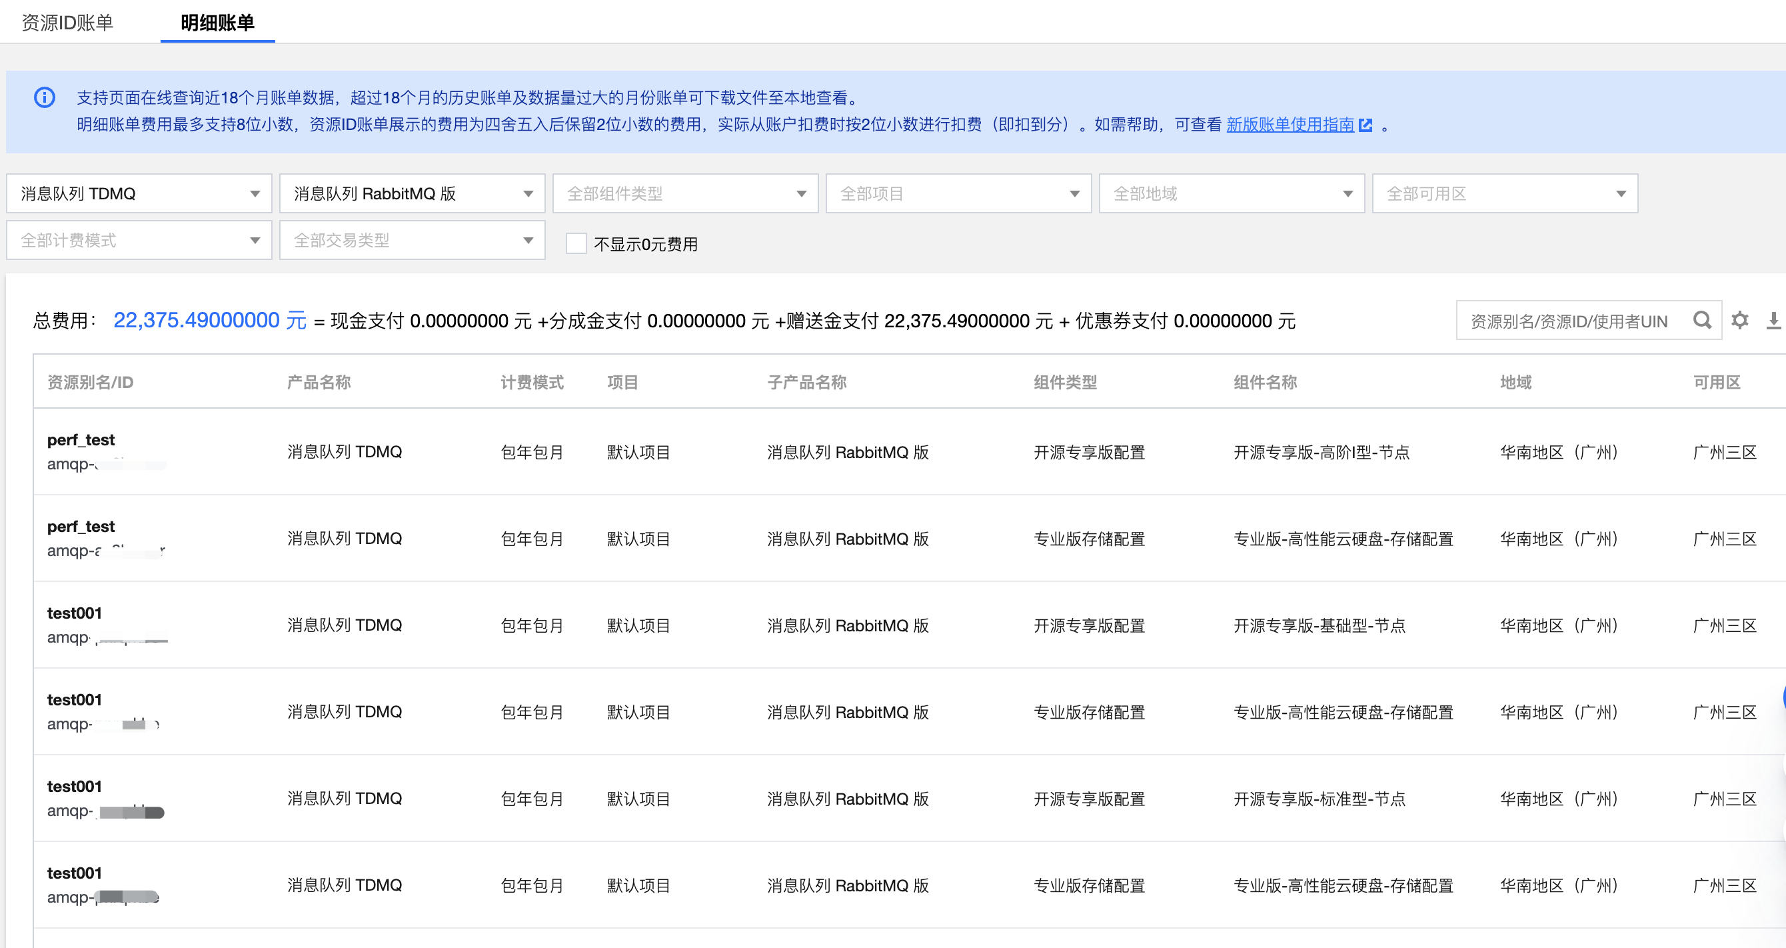The width and height of the screenshot is (1786, 948).
Task: Click 专业版-高性能云硬盘-存储配置 in perf_test row
Action: coord(1343,539)
